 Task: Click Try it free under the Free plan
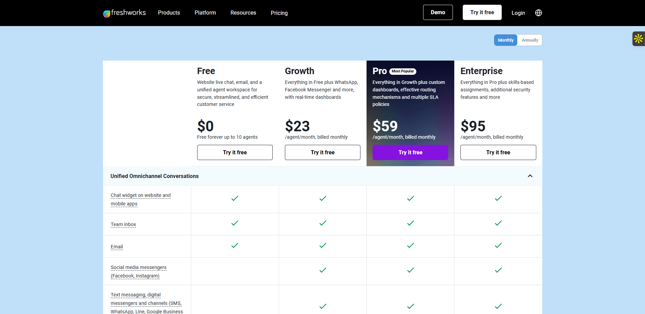pos(235,152)
